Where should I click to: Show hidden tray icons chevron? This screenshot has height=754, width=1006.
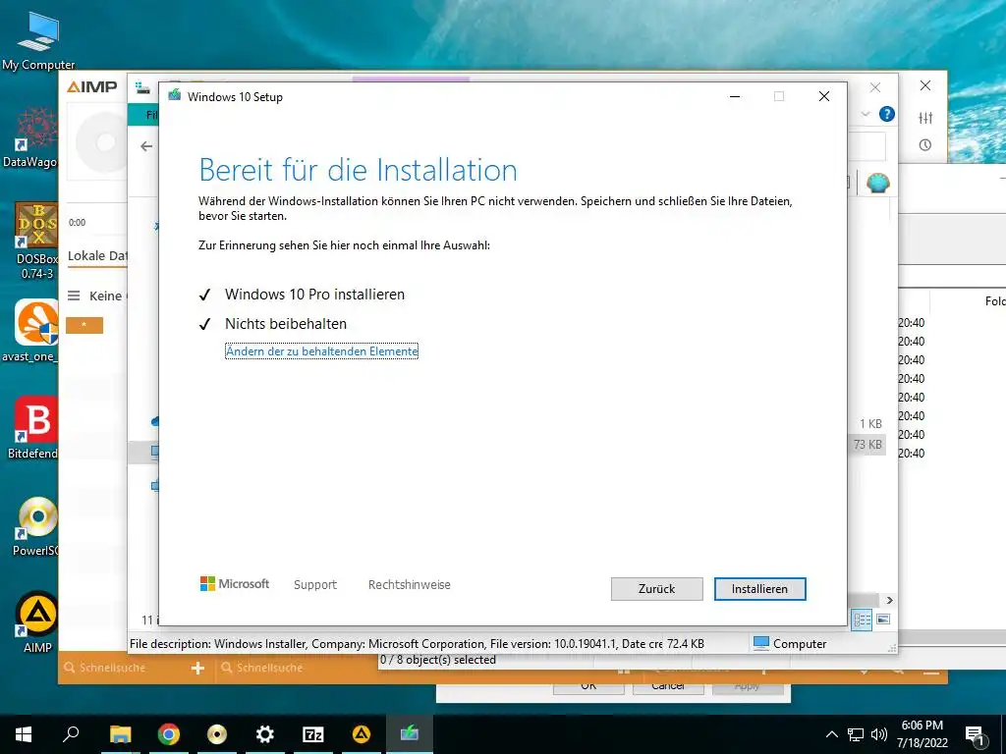tap(831, 734)
